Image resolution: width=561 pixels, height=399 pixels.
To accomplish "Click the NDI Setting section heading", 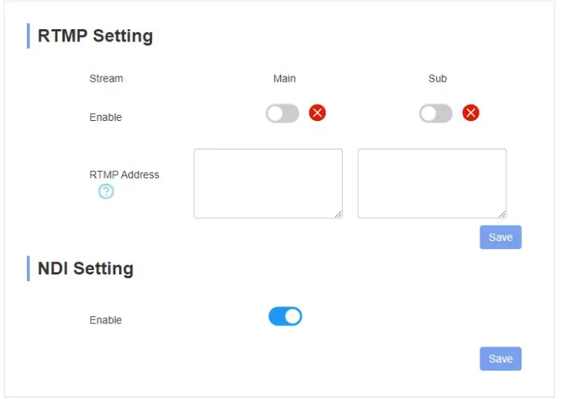I will tap(86, 268).
